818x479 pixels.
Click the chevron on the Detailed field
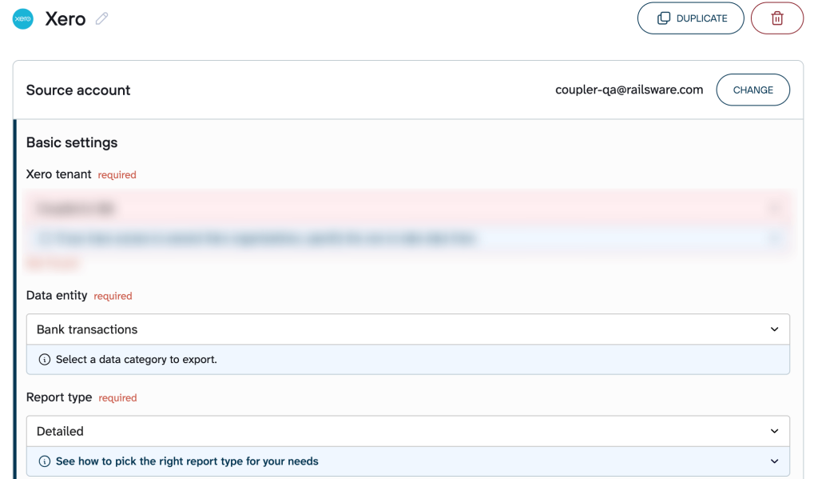tap(773, 431)
